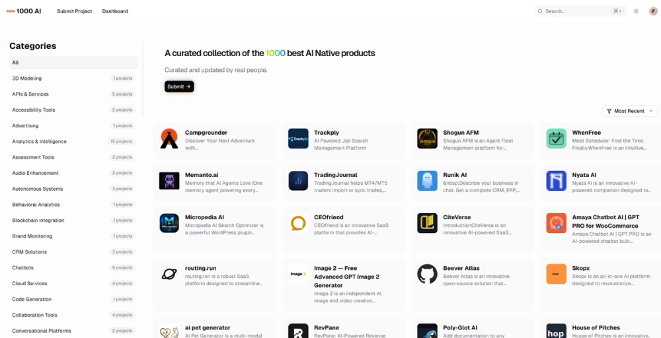Click the ⌘K shortcut badge

pyautogui.click(x=617, y=11)
